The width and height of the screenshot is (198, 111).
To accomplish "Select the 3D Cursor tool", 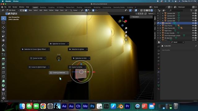I will click(3, 23).
